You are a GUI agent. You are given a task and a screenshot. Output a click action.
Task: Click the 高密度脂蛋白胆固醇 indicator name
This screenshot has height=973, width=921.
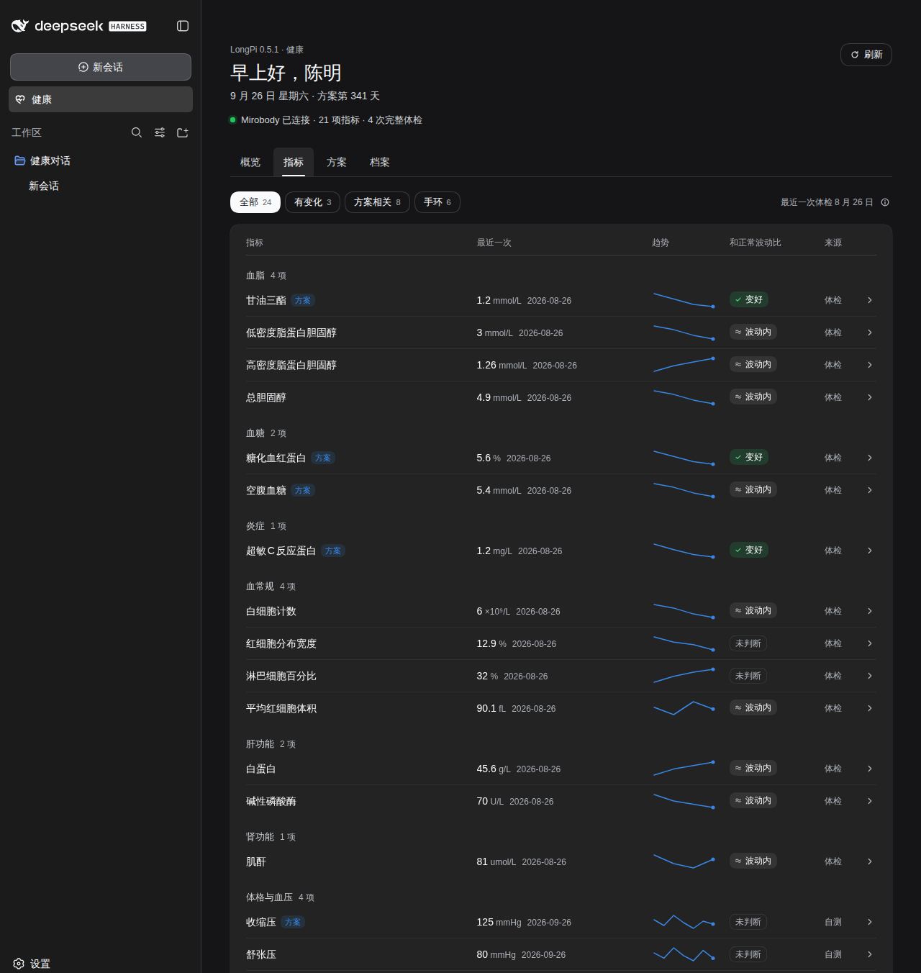tap(291, 365)
